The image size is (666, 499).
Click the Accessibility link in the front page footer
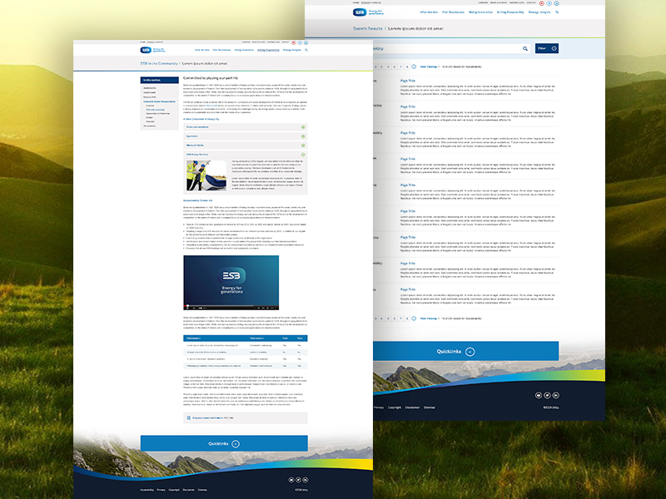point(147,490)
